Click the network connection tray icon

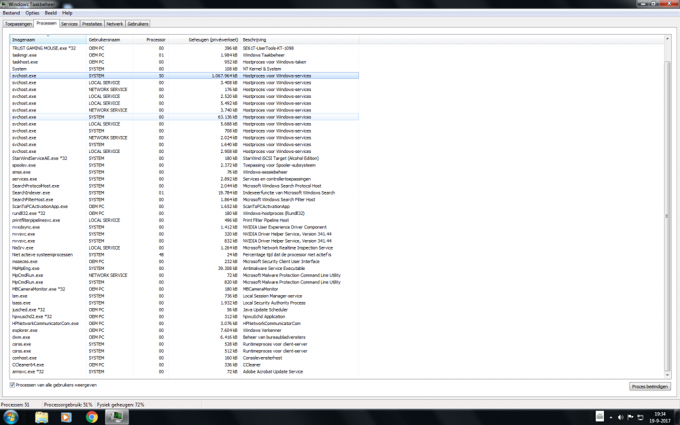[640, 418]
